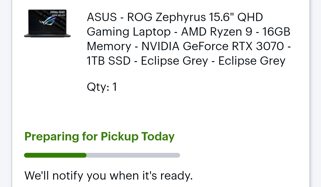Click where green progress meets grey track
Viewport: 321px width, 187px height.
(x=86, y=155)
